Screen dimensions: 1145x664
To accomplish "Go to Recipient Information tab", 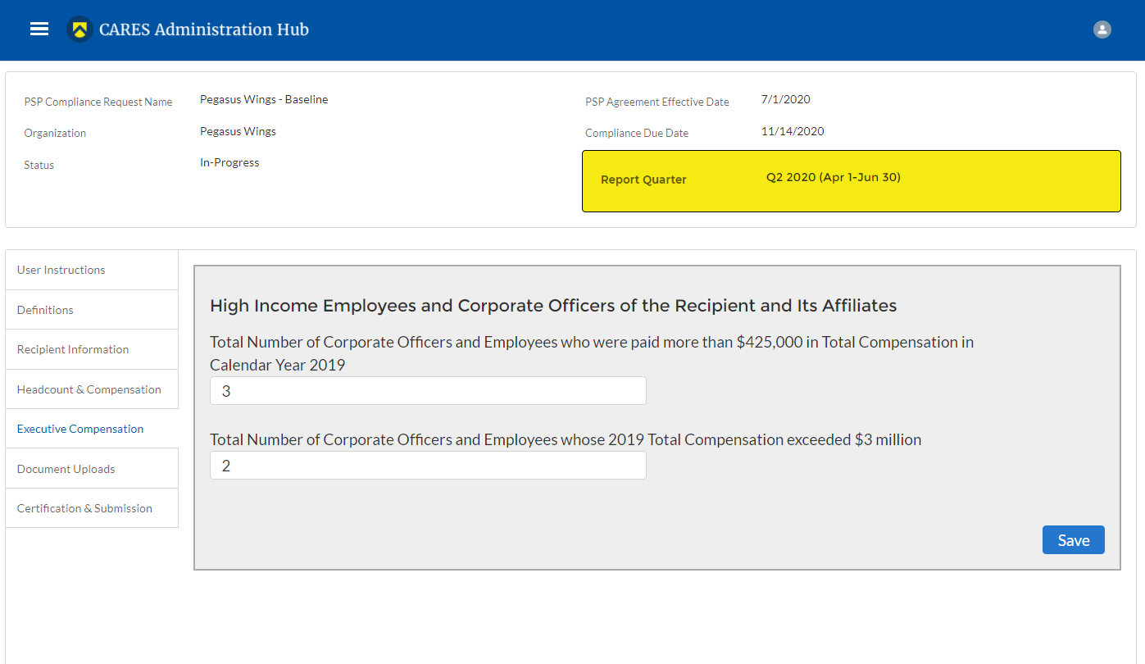I will (73, 349).
